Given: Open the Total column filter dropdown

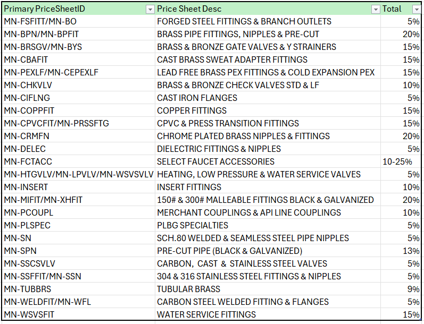Looking at the screenshot, I should (x=416, y=9).
